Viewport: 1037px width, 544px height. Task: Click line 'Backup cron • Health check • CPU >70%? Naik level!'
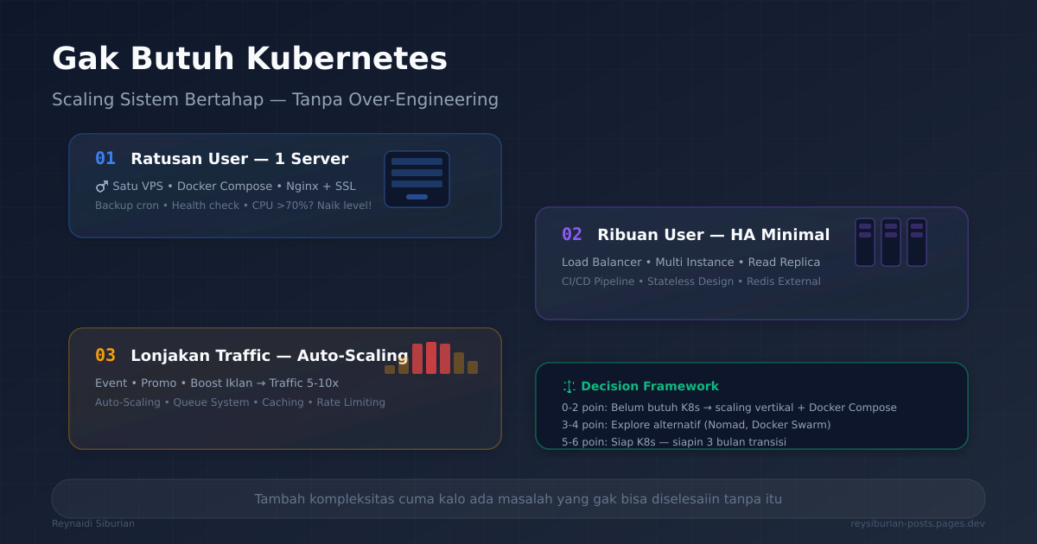(233, 206)
